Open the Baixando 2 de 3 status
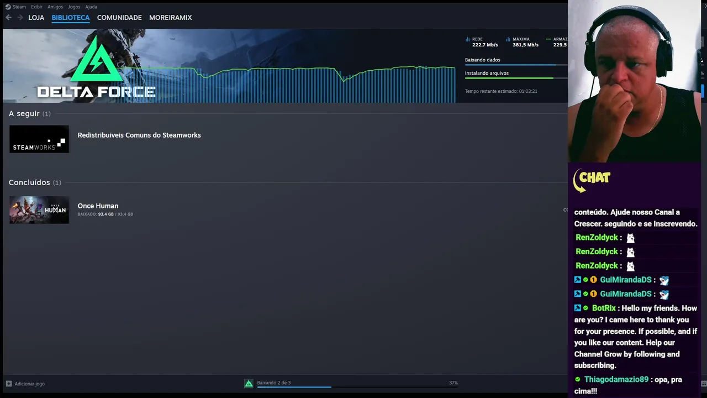Screen dimensions: 707x398 pos(273,383)
